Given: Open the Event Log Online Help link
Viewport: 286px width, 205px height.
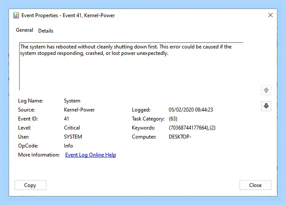Looking at the screenshot, I should (x=91, y=155).
